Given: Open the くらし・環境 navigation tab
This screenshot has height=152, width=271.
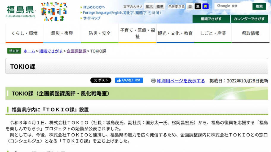Looking at the screenshot, I should (24, 33).
